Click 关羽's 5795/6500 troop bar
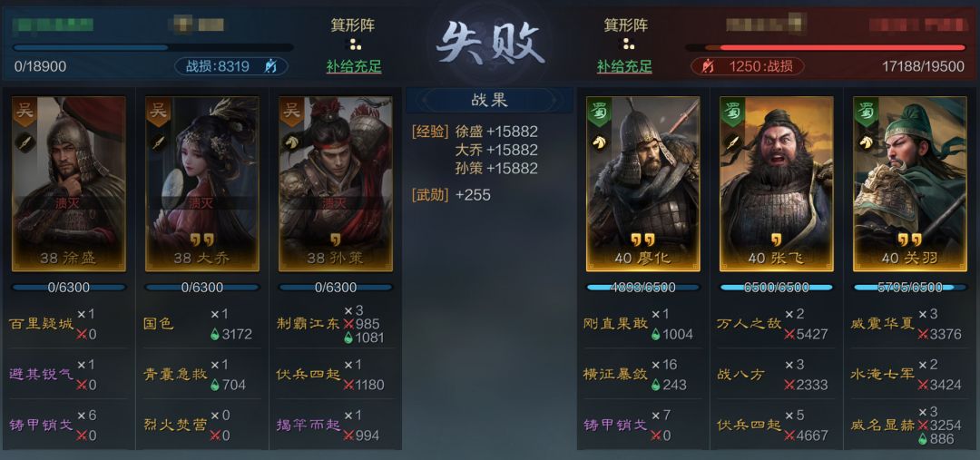The width and height of the screenshot is (980, 460). click(908, 288)
